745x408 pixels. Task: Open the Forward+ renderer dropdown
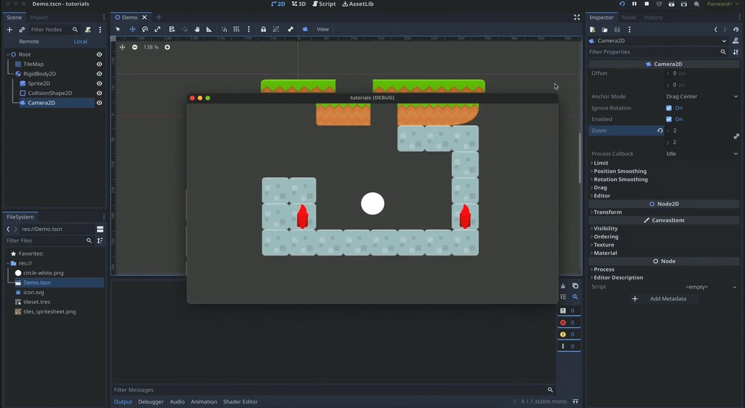(722, 4)
